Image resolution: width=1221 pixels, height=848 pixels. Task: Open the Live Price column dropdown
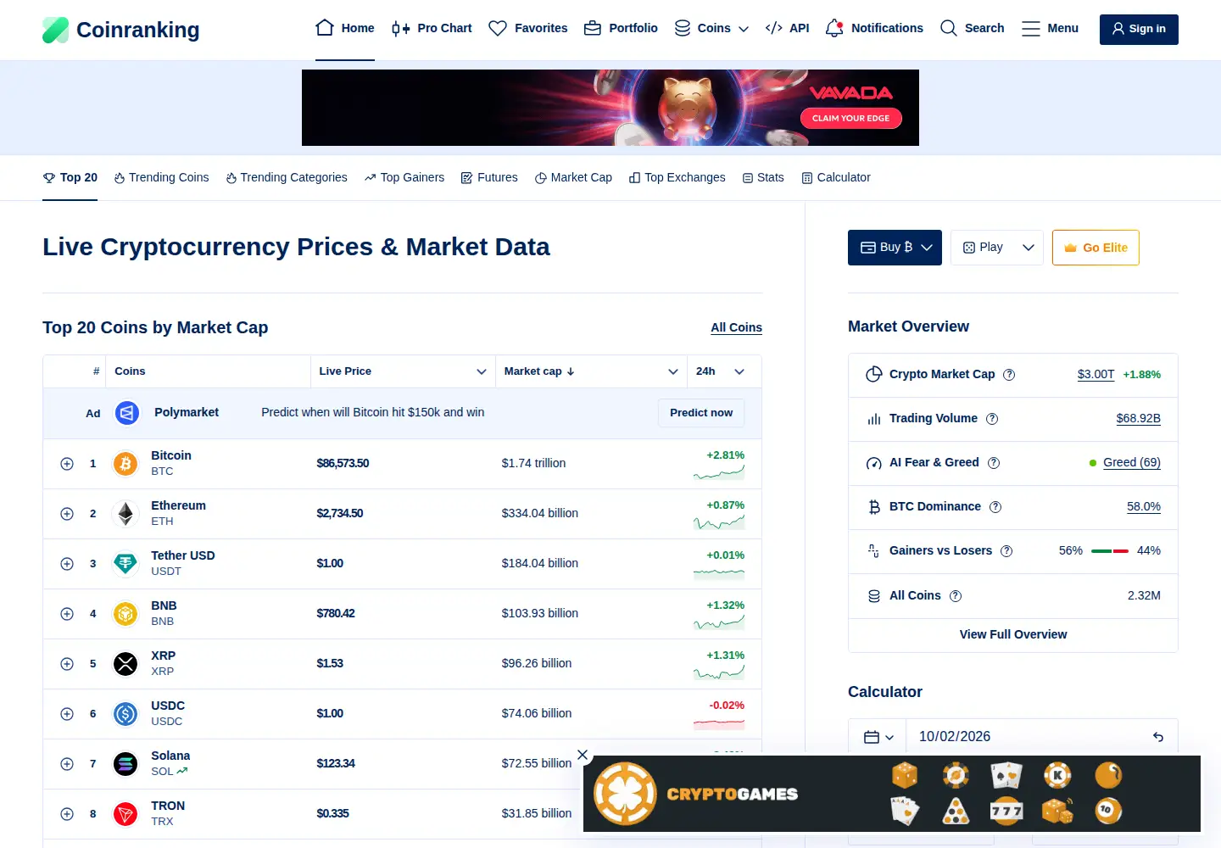point(482,371)
